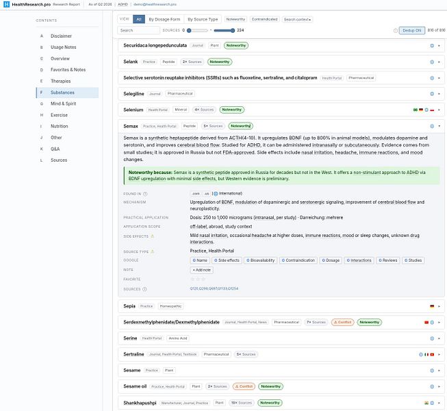Click the globe icon in Selegiline row
The height and width of the screenshot is (411, 447).
point(432,94)
